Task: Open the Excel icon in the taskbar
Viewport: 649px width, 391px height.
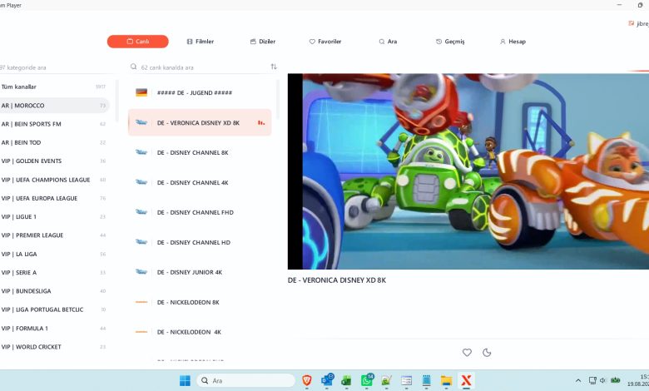Action: [346, 381]
